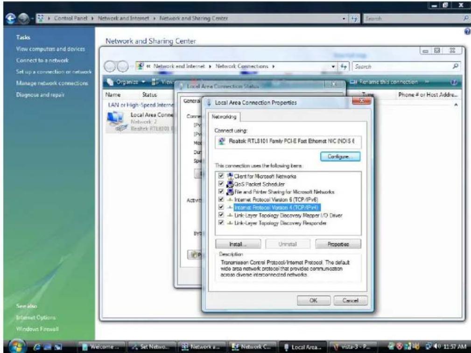Viewport: 471px width, 353px height.
Task: Click refresh icon in Network Connections address bar
Action: (344, 66)
